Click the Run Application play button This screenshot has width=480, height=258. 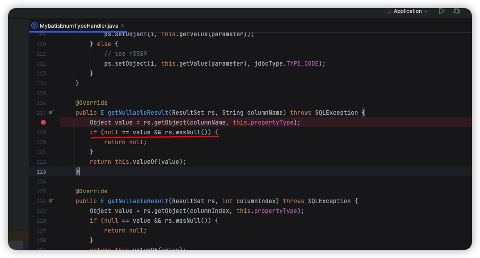442,11
